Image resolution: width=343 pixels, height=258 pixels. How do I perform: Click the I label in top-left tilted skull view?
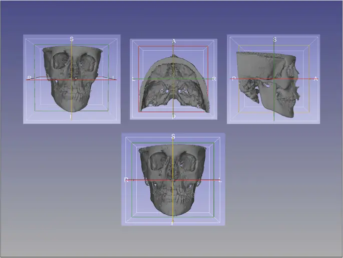click(x=71, y=116)
